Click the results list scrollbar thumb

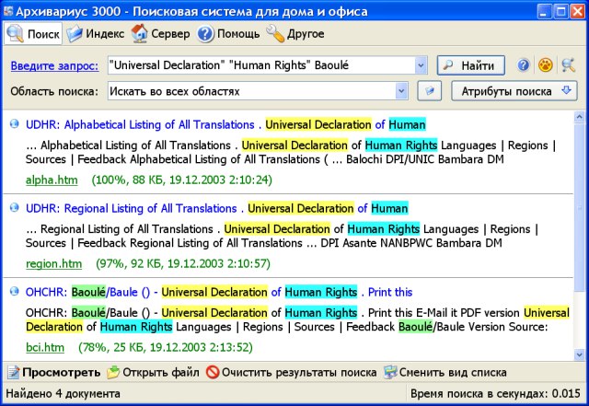point(579,207)
